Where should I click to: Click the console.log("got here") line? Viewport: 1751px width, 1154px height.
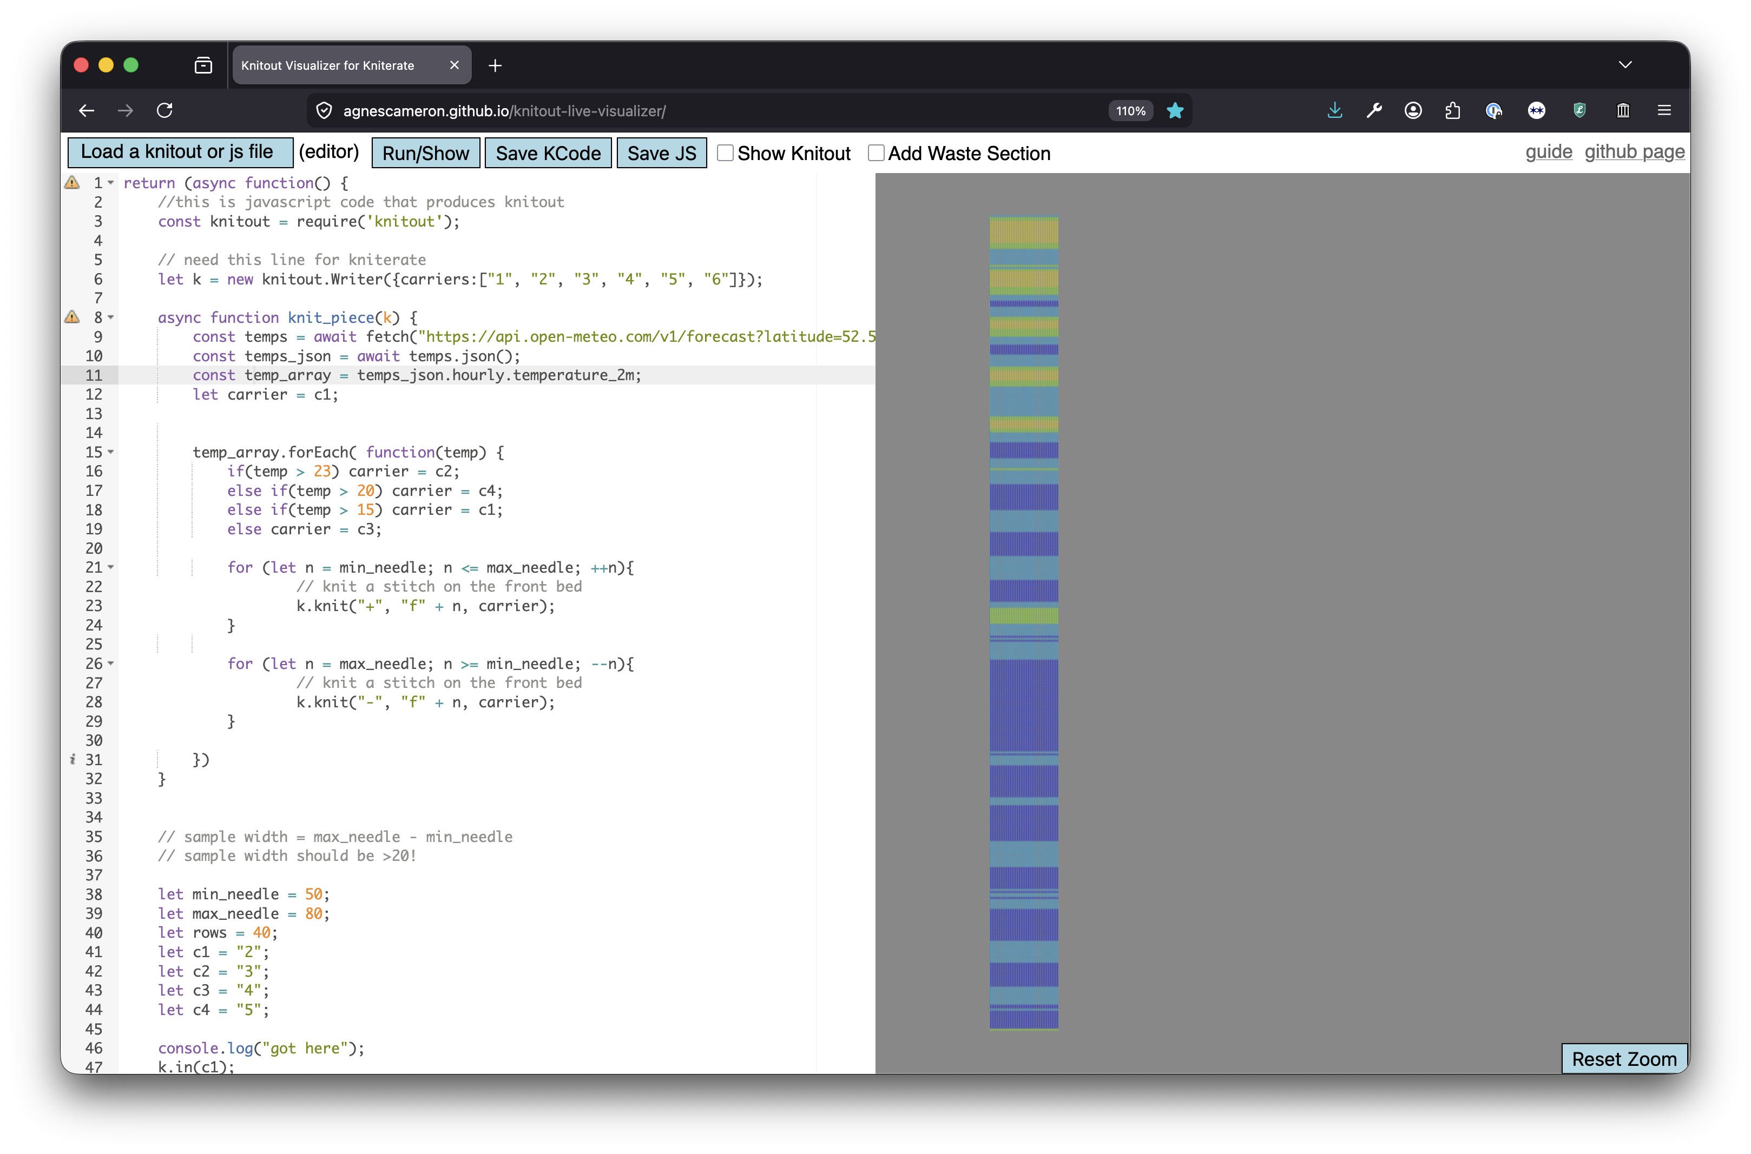[x=261, y=1048]
